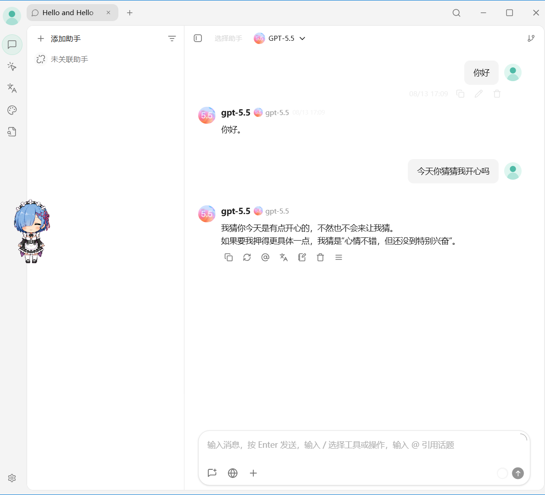Image resolution: width=545 pixels, height=495 pixels.
Task: Delete the 你好 user message
Action: pos(497,94)
